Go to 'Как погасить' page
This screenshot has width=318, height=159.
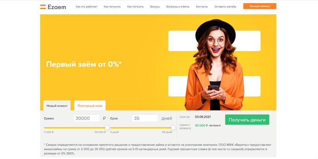tap(135, 7)
